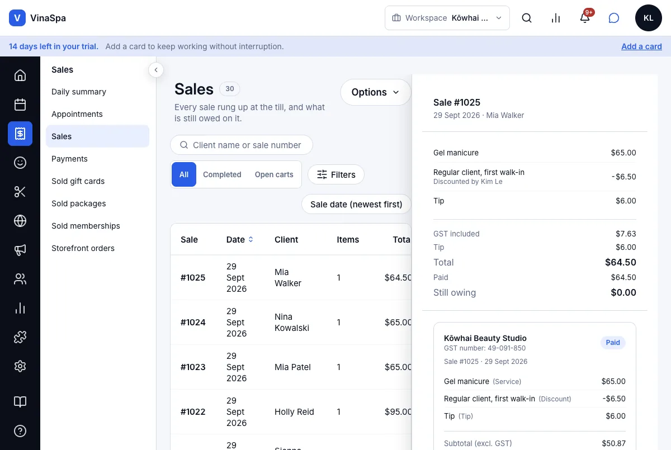
Task: Open the Home icon in sidebar
Action: (20, 75)
